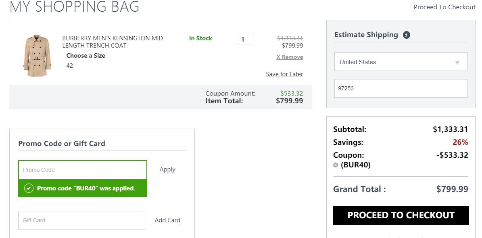Remove the BUR40 coupon via x icon
The height and width of the screenshot is (238, 482).
[x=336, y=165]
